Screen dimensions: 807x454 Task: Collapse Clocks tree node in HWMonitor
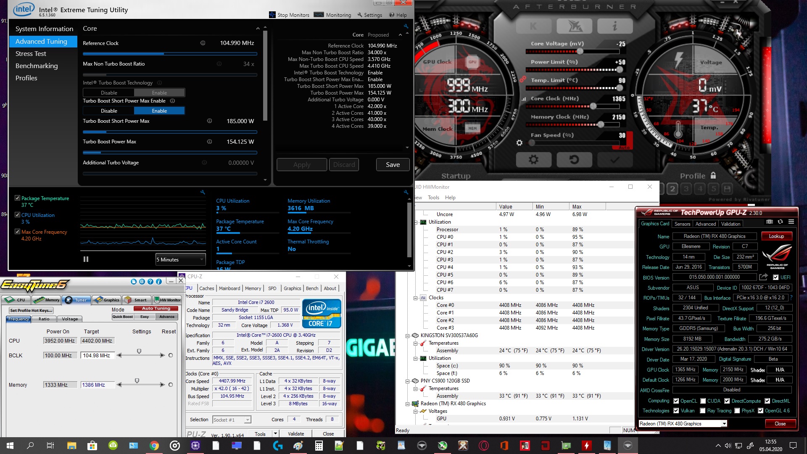[x=416, y=298]
